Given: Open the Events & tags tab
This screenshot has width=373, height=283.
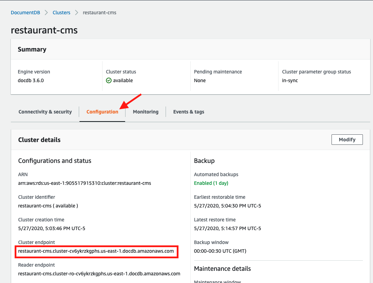Looking at the screenshot, I should (189, 112).
